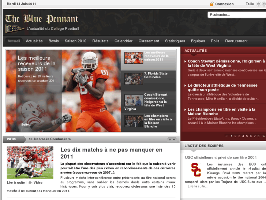This screenshot has width=266, height=200.
Task: Click The Blue Pennant site title
Action: pos(42,19)
